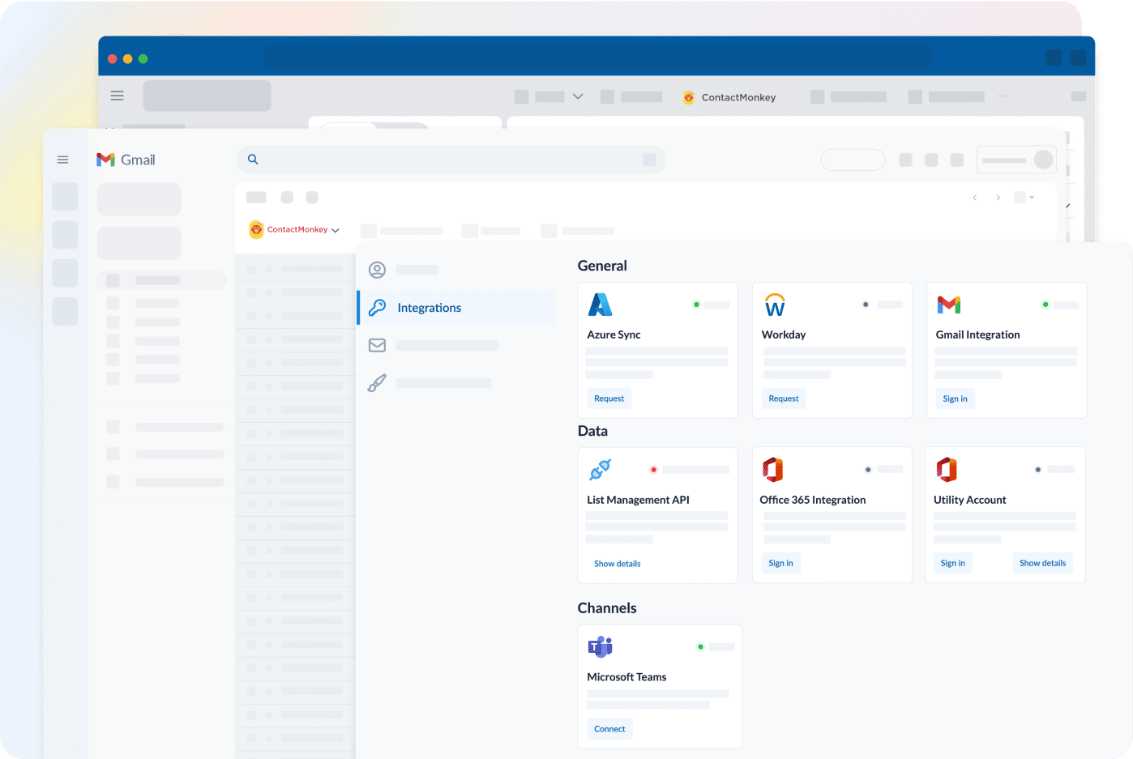Viewport: 1133px width, 759px height.
Task: Open the ContactMonkey tab in back window
Action: [x=729, y=97]
